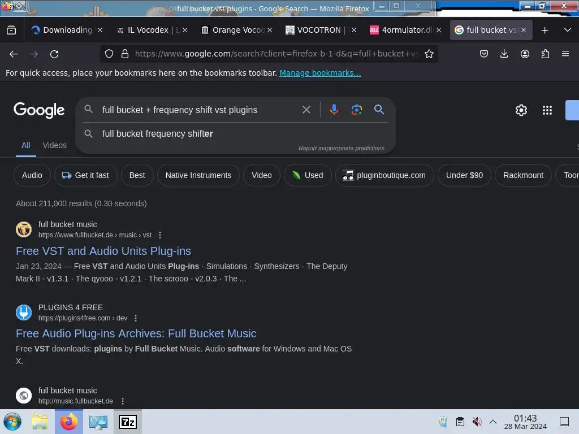Screen dimensions: 579x434
Task: Apply the Get it fast filter
Action: click(86, 175)
